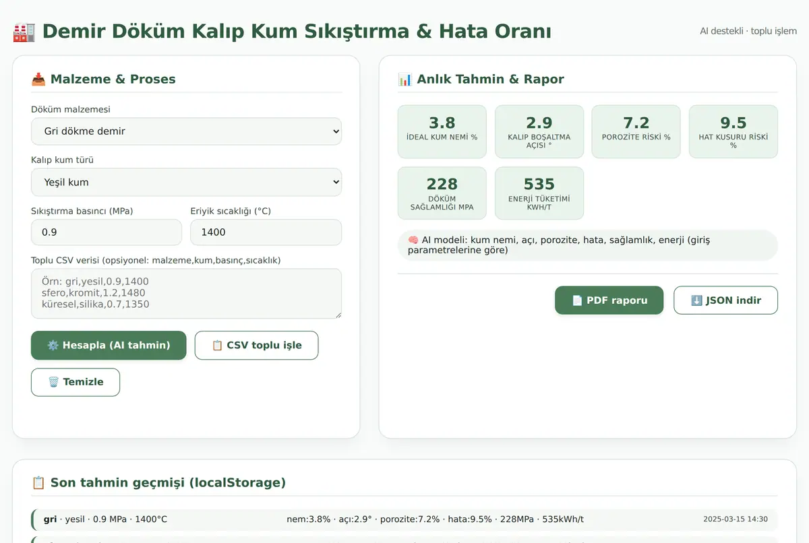Click into the Toplu CSV verisi textarea

click(x=186, y=294)
